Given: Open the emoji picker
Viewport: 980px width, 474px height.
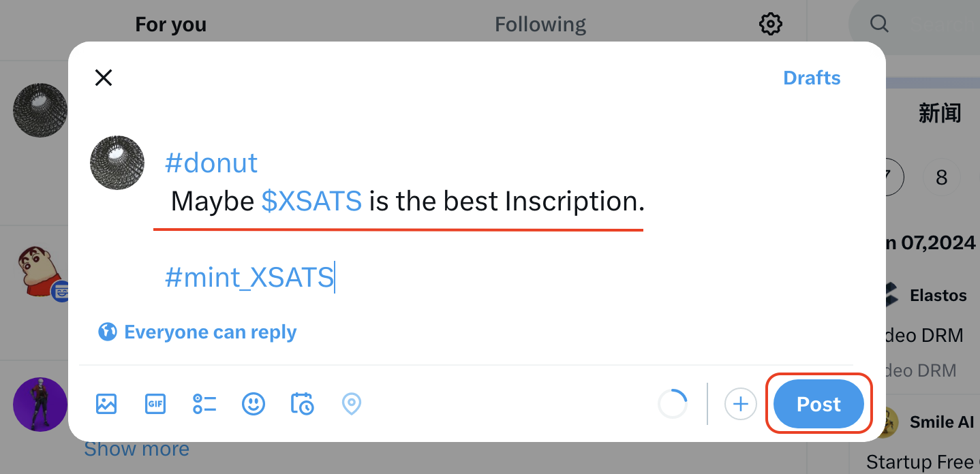Looking at the screenshot, I should click(x=254, y=404).
